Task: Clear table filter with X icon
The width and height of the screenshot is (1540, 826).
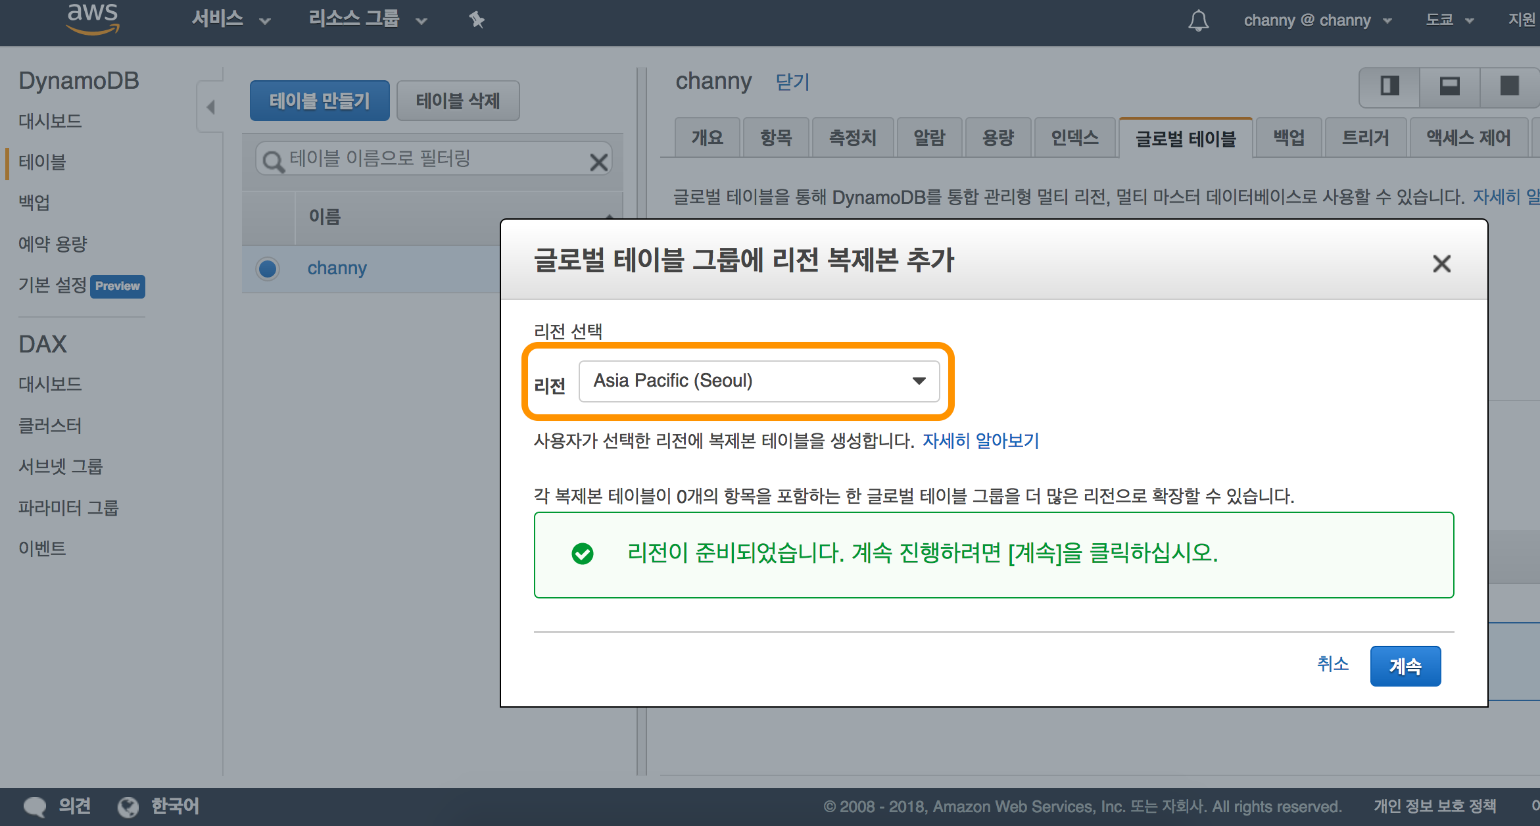Action: coord(598,161)
